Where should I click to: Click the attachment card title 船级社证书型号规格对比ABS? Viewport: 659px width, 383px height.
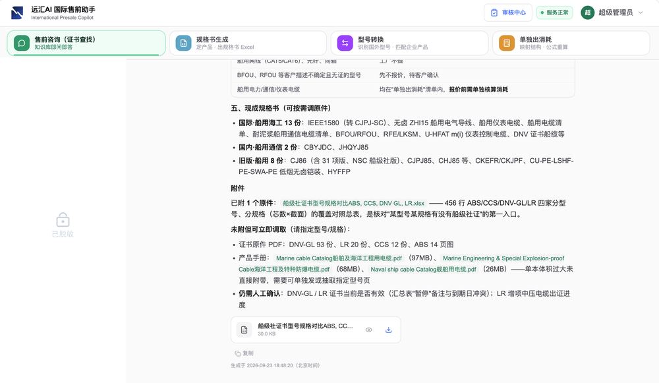click(305, 326)
